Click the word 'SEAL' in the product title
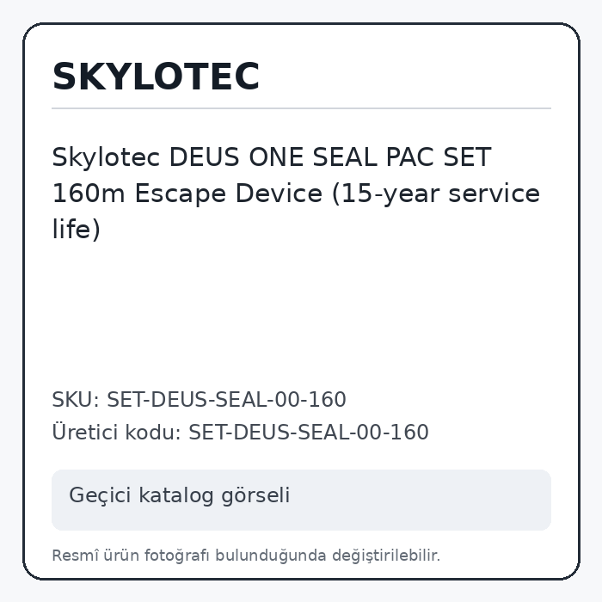602x602 pixels. coord(345,157)
